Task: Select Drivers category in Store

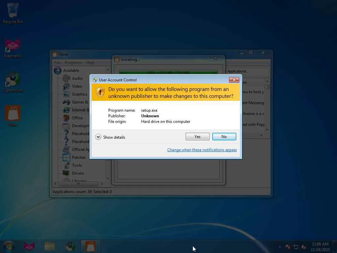Action: [x=78, y=173]
